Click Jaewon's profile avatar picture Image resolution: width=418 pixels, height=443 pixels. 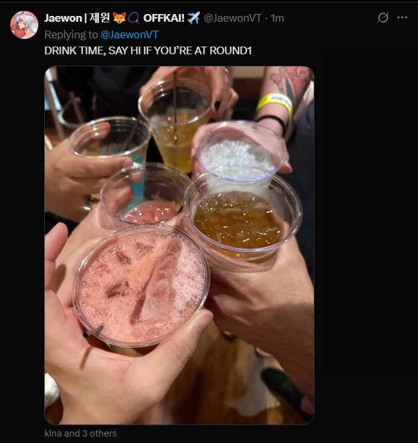click(24, 25)
